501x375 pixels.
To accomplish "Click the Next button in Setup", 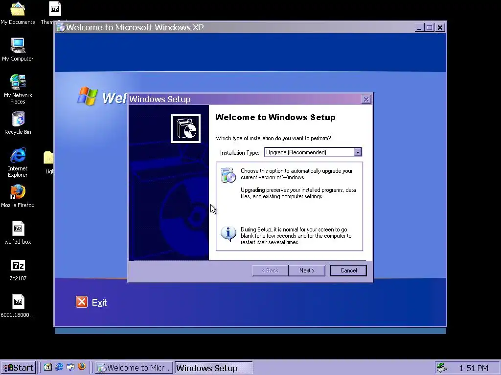I will [x=307, y=271].
